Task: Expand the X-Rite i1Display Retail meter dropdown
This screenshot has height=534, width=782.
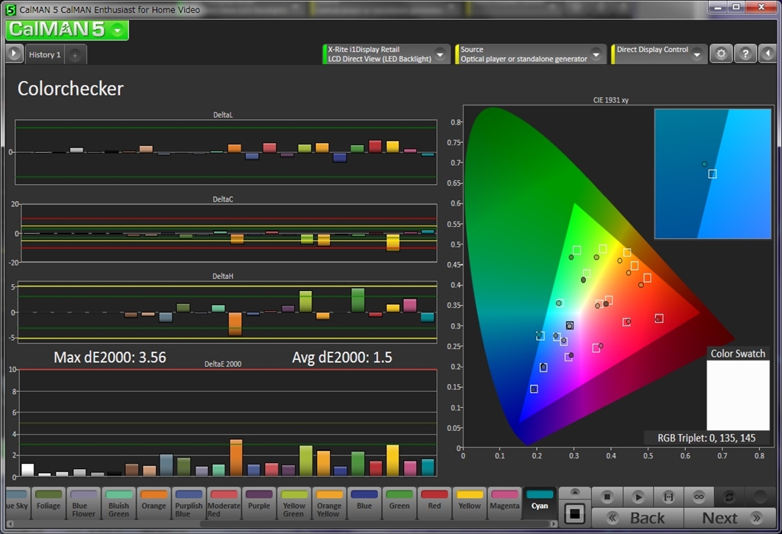Action: click(440, 54)
